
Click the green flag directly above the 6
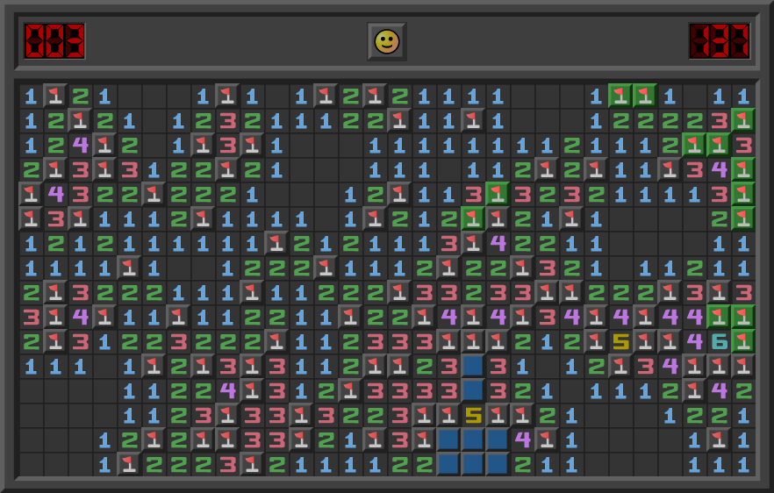[x=719, y=317]
